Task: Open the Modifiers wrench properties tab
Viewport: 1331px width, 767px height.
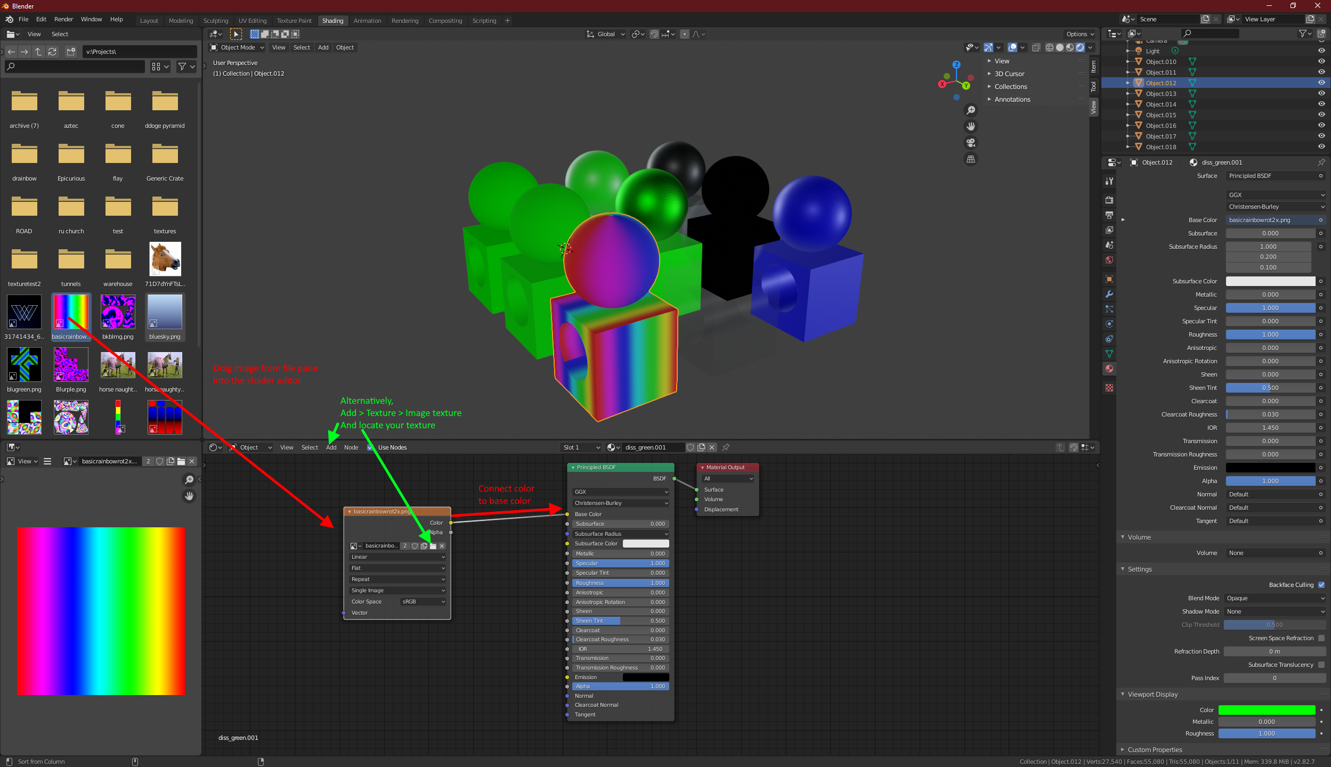Action: (x=1109, y=294)
